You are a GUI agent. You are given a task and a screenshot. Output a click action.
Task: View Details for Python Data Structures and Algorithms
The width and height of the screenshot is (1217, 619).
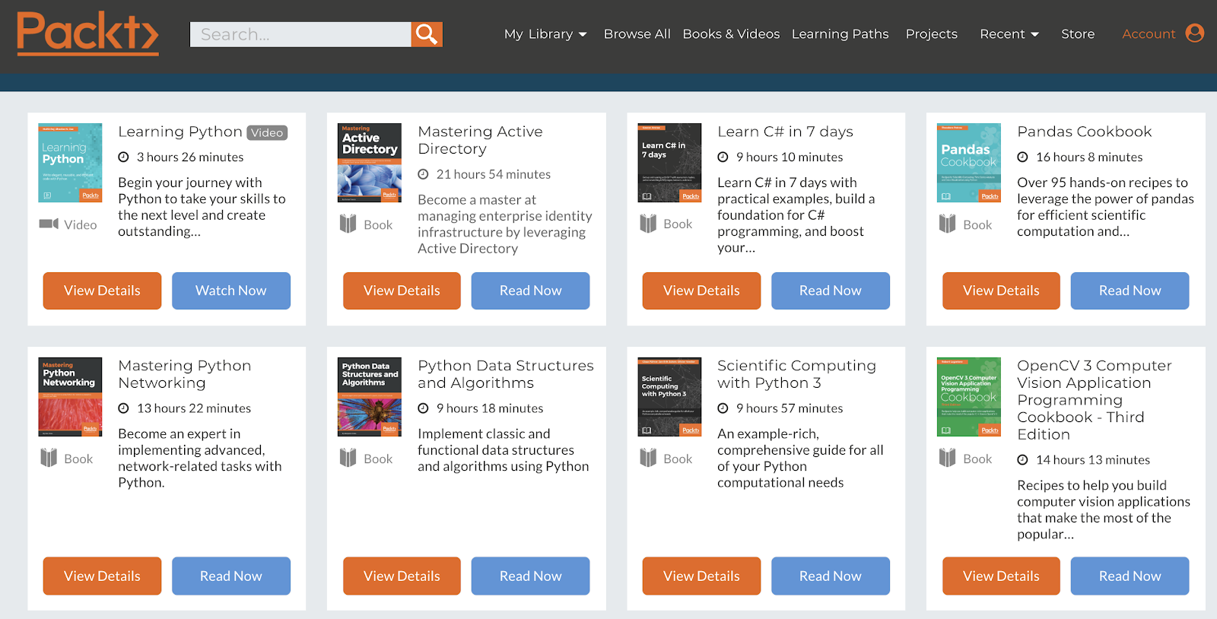pos(402,576)
